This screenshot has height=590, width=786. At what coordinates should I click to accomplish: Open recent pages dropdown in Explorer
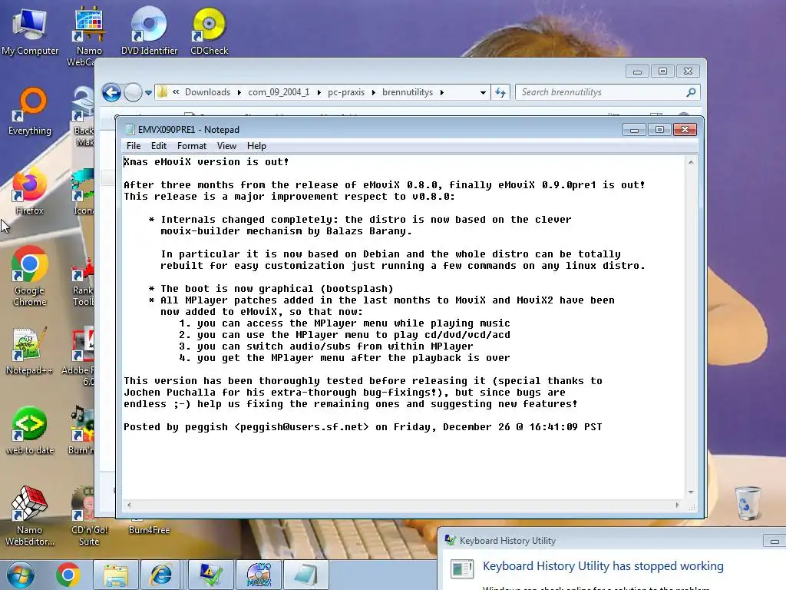pyautogui.click(x=148, y=93)
